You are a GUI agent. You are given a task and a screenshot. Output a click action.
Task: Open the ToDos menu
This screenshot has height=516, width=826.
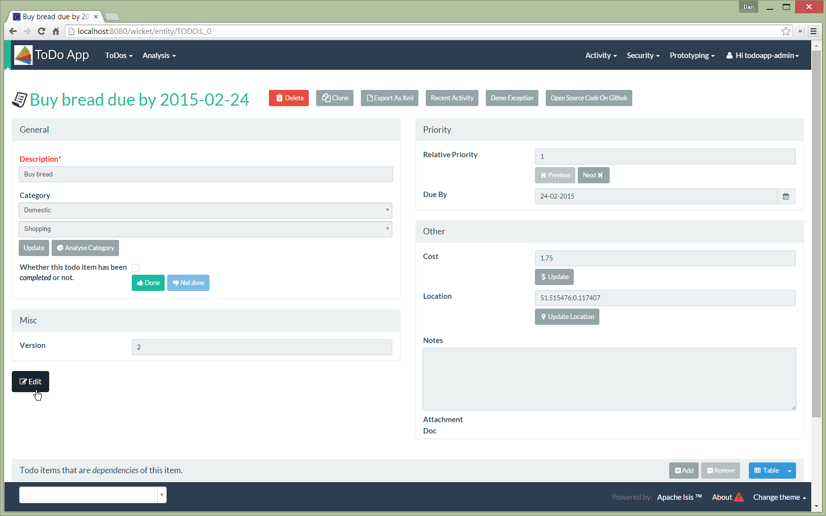pyautogui.click(x=118, y=56)
